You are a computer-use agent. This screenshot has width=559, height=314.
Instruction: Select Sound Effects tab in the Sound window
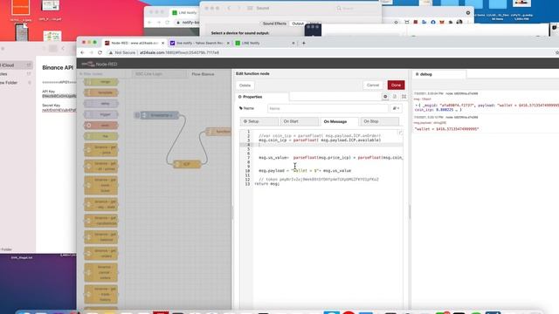[x=274, y=24]
